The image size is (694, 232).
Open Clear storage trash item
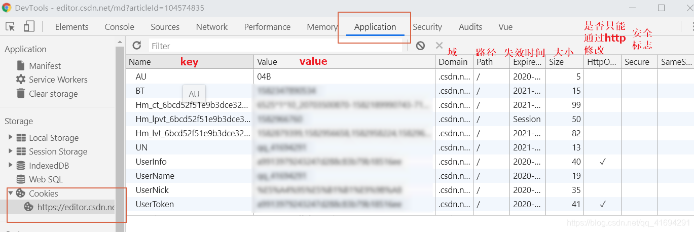pos(53,94)
